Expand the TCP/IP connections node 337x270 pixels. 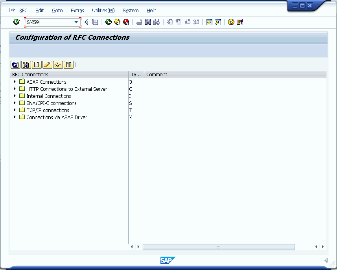click(15, 110)
